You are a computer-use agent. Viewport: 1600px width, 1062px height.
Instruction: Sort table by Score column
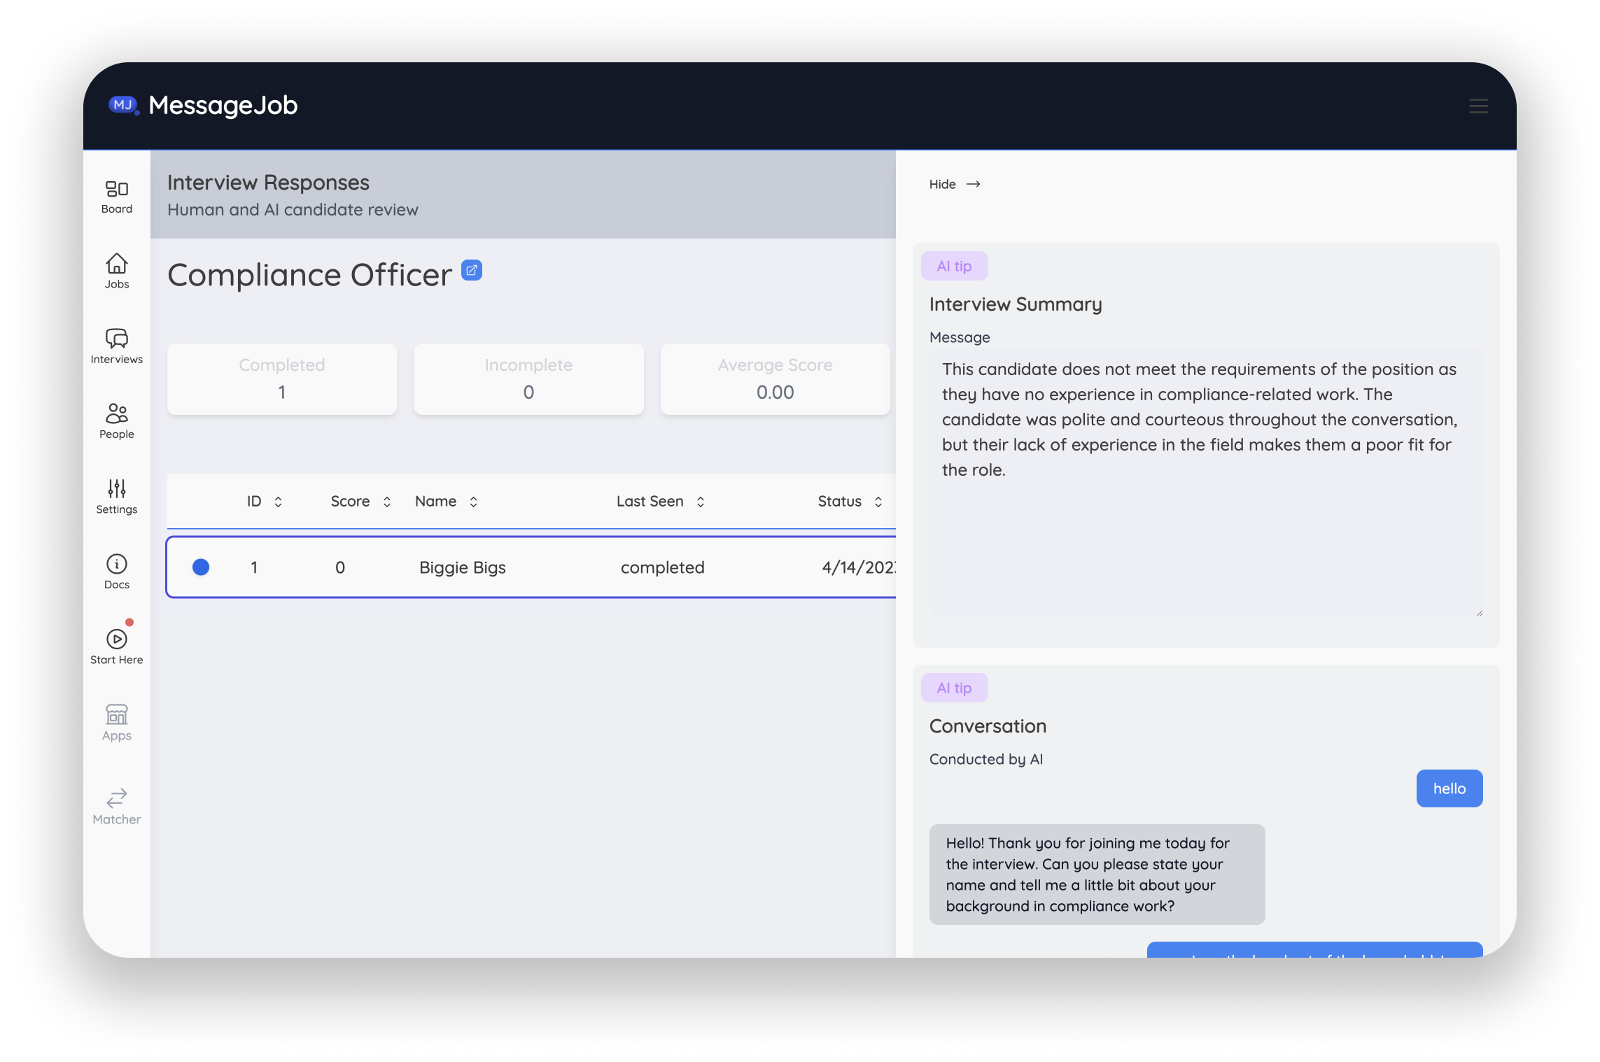coord(386,502)
